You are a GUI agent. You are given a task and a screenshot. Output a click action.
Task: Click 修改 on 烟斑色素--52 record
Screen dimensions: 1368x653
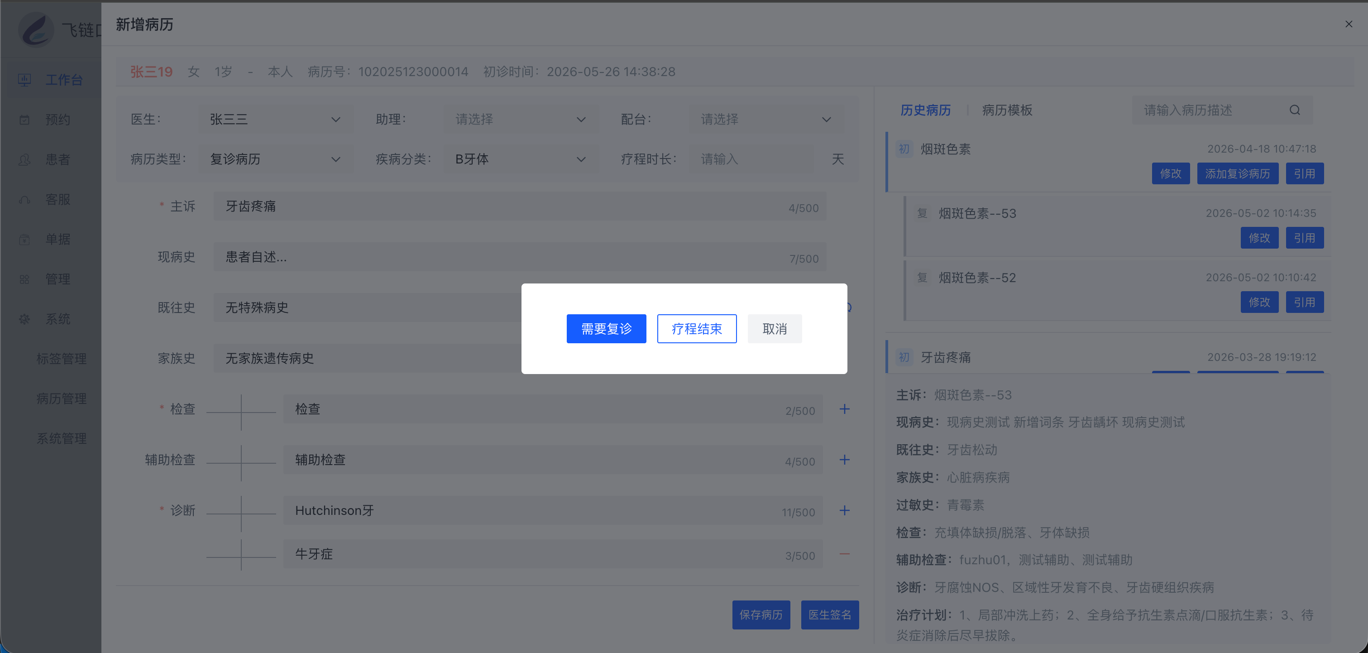(1259, 302)
